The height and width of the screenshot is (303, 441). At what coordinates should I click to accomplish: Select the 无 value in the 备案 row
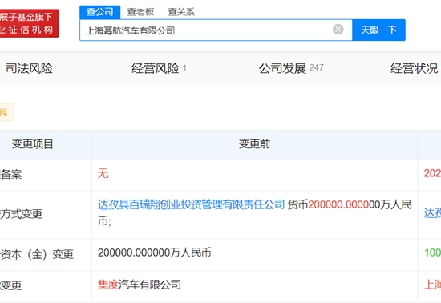pyautogui.click(x=103, y=173)
